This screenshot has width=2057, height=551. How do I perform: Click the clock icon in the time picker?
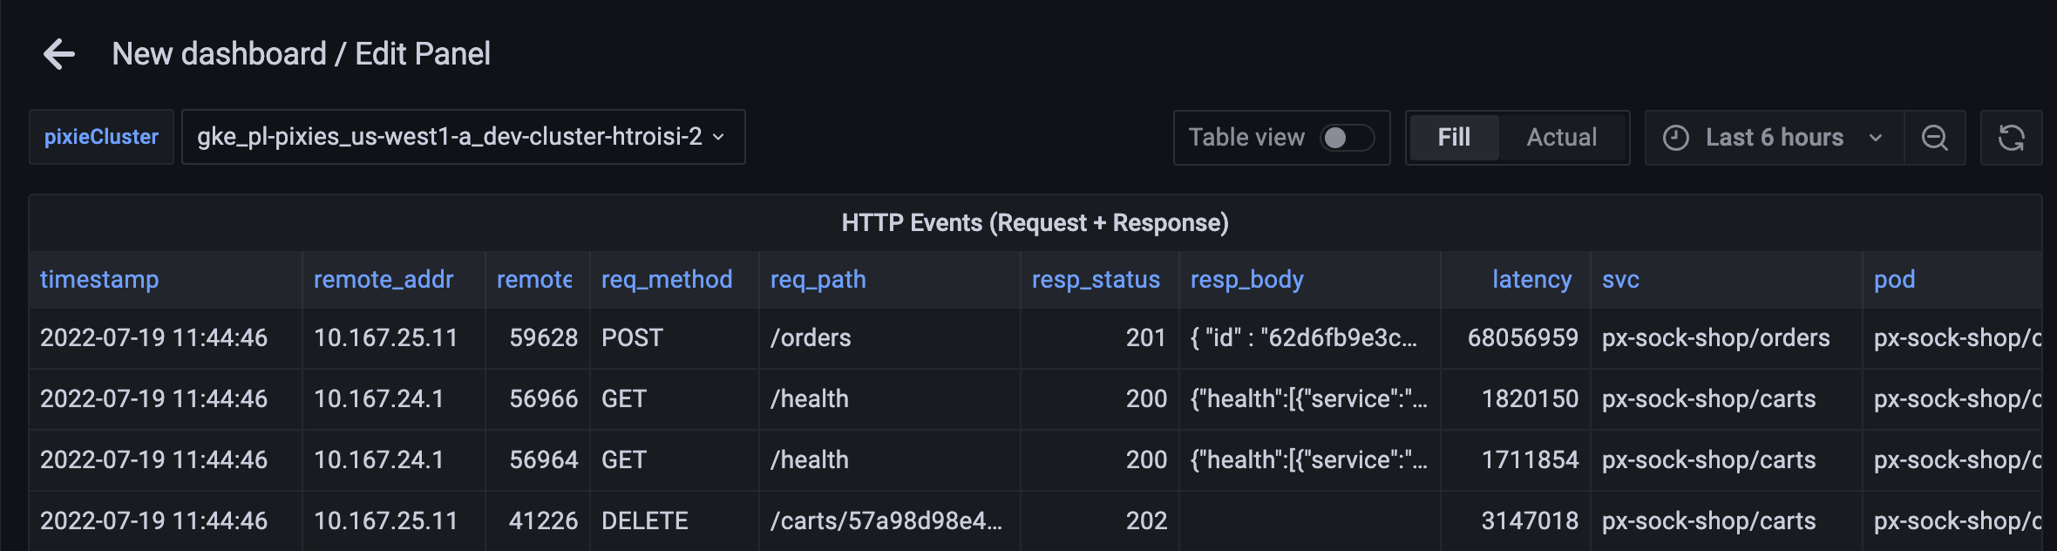pyautogui.click(x=1675, y=138)
